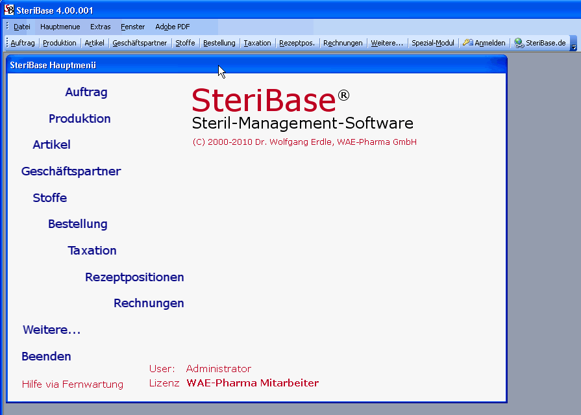Click the SteriBase app icon in title bar
Image resolution: width=581 pixels, height=415 pixels.
click(9, 10)
